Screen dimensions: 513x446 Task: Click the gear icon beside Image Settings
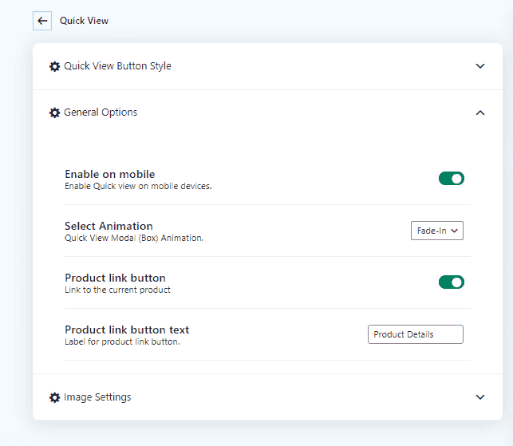tap(54, 397)
